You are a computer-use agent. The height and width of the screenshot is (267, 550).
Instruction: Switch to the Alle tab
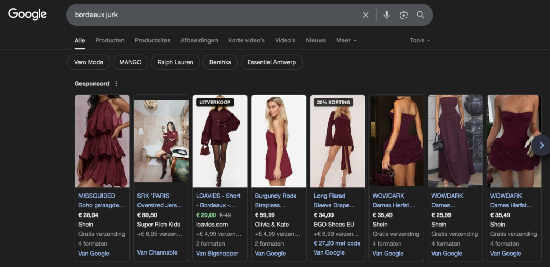pyautogui.click(x=79, y=40)
